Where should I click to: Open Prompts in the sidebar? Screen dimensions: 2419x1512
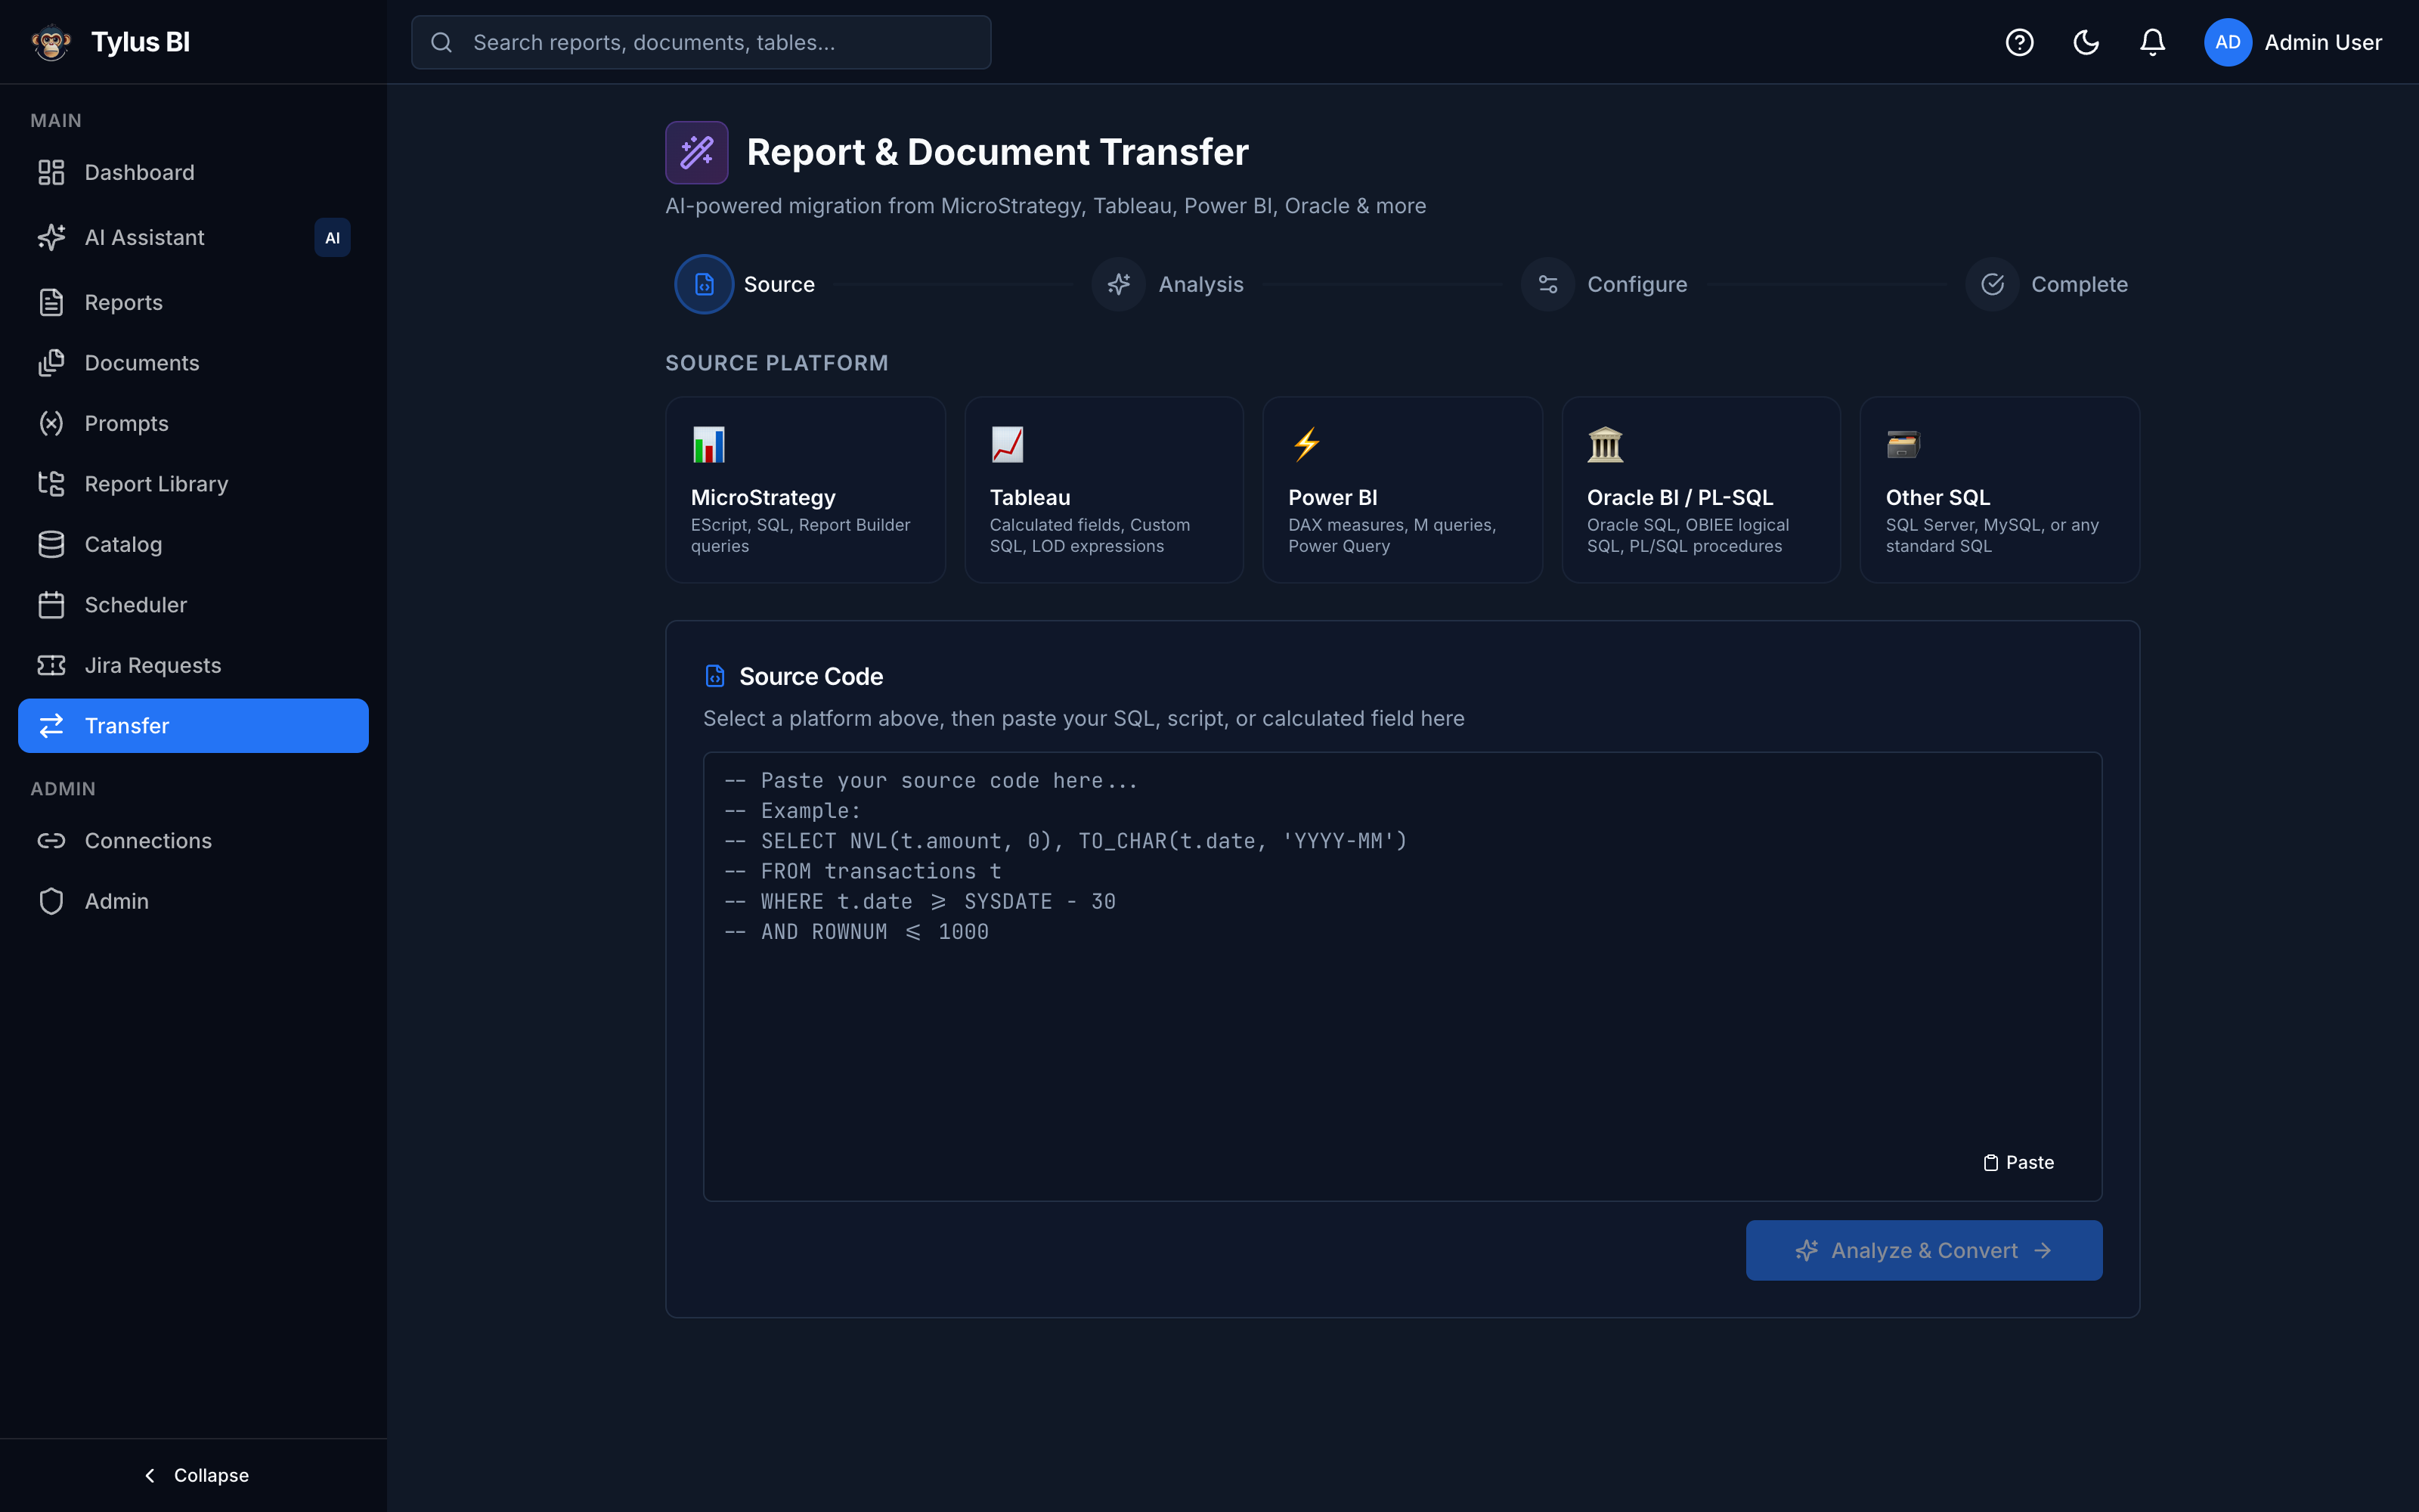tap(193, 423)
